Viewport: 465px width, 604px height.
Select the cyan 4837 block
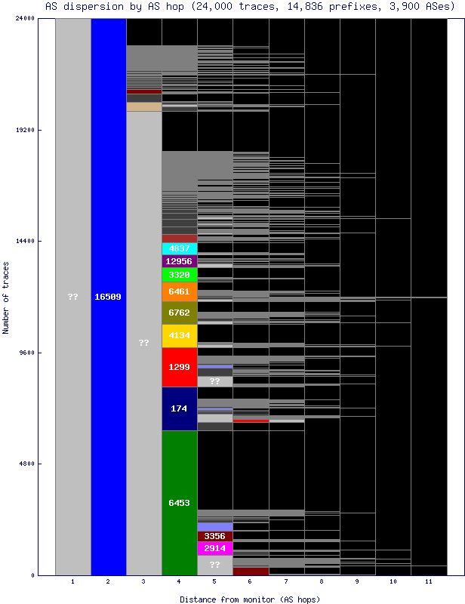pyautogui.click(x=180, y=248)
